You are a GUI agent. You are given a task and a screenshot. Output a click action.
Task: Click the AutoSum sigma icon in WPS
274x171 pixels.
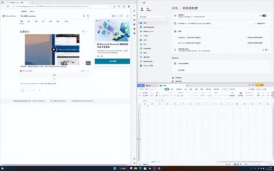[258, 94]
